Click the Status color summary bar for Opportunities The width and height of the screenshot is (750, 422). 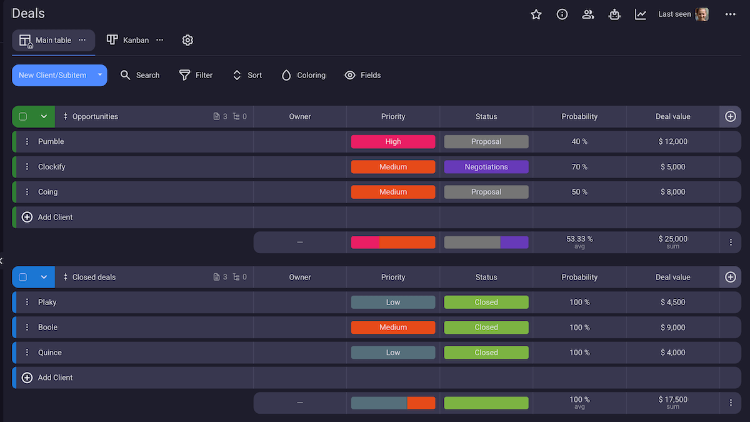coord(486,242)
